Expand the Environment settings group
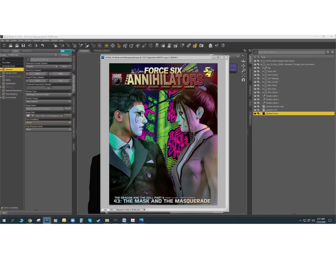The image size is (336, 259). pyautogui.click(x=1, y=98)
